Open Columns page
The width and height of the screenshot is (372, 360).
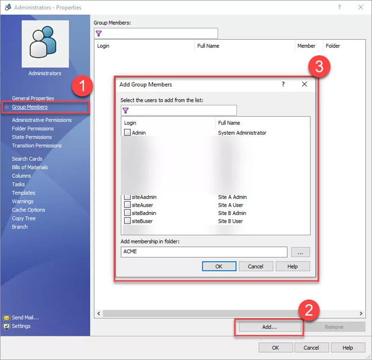tap(21, 176)
